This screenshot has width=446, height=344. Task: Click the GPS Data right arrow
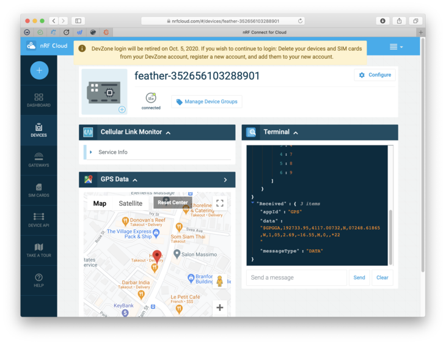(x=225, y=180)
